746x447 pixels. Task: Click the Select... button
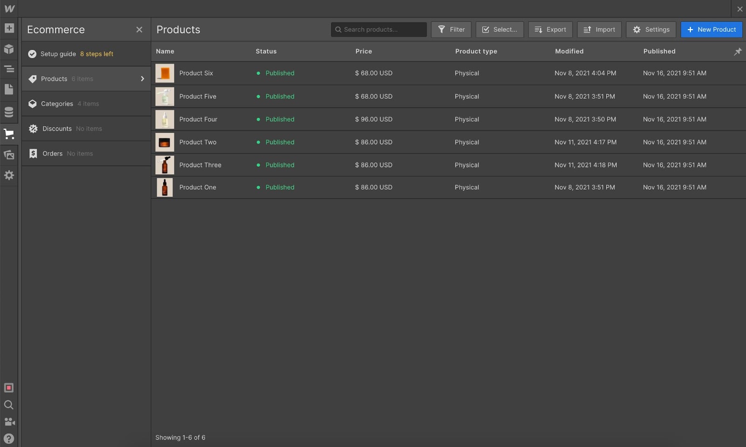click(499, 29)
